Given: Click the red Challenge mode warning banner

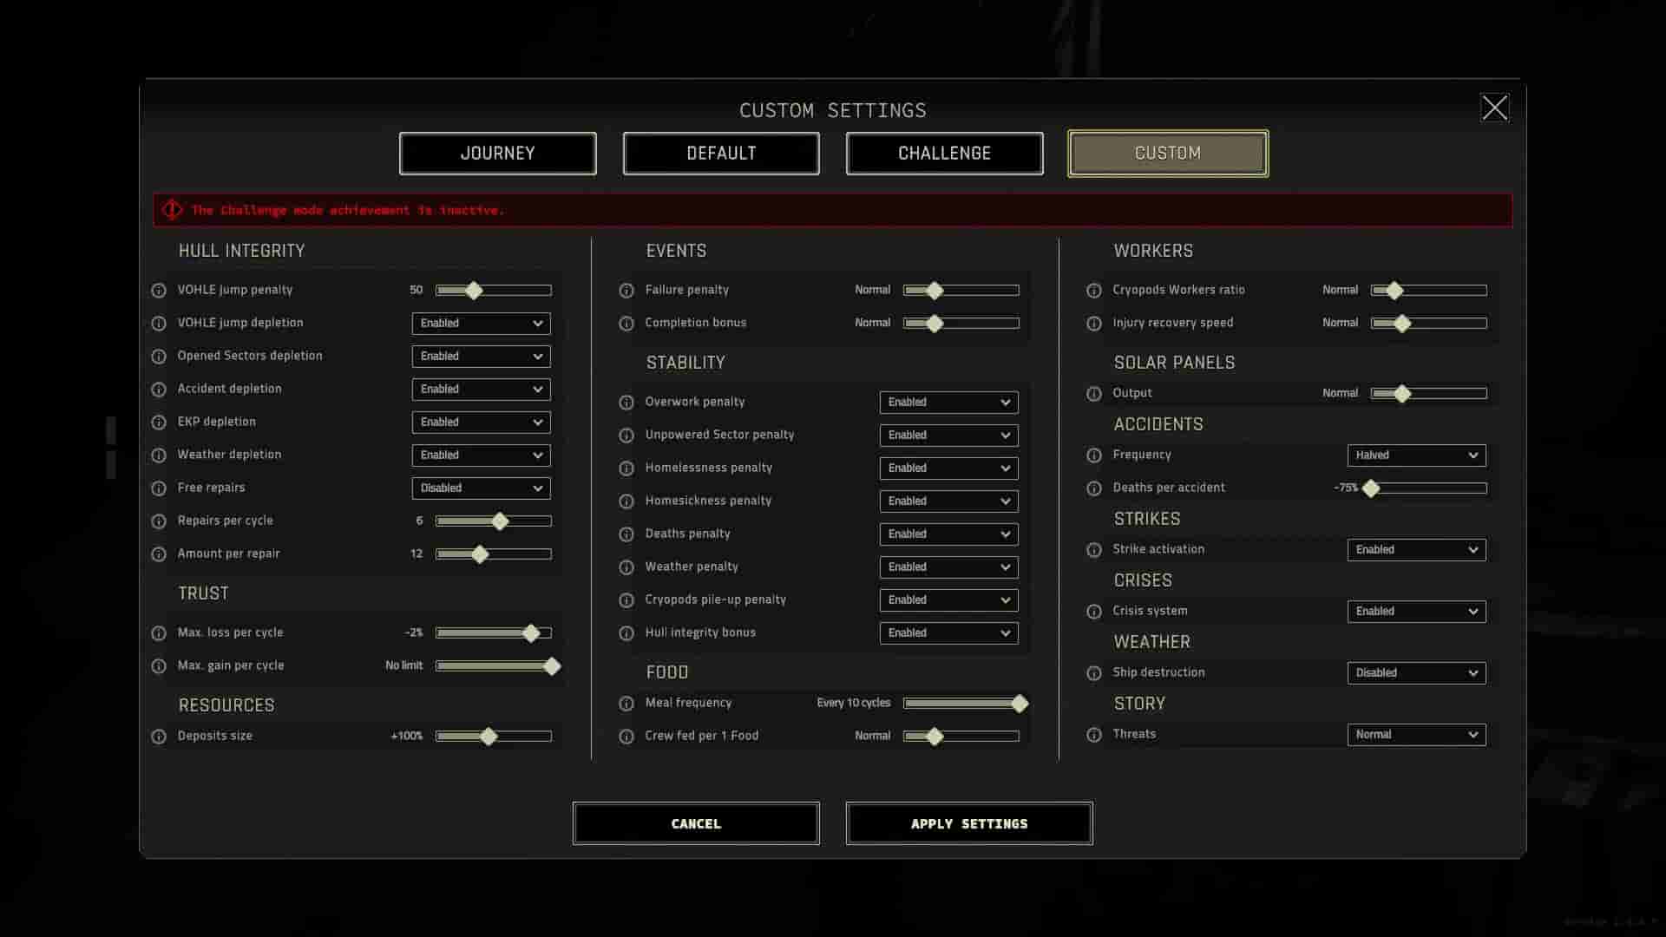Looking at the screenshot, I should pos(832,210).
